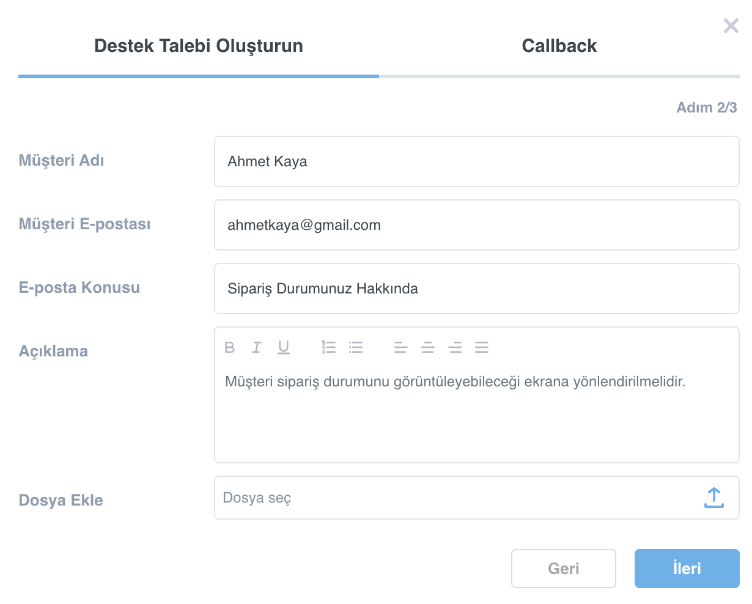
Task: Go back with the Geri button
Action: 564,569
